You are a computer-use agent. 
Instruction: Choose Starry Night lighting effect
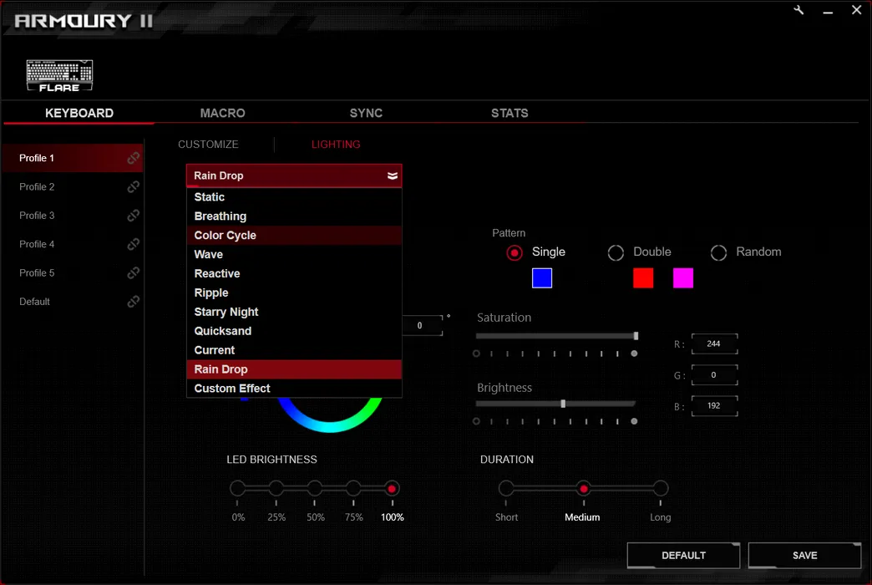click(226, 312)
